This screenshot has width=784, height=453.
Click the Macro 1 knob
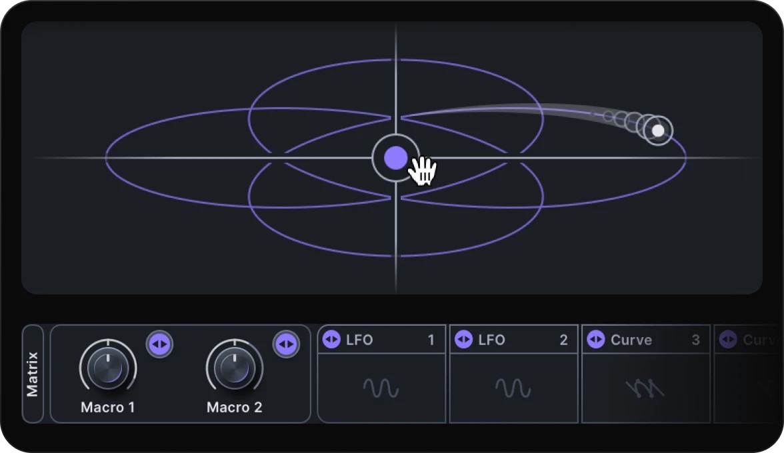click(x=108, y=367)
